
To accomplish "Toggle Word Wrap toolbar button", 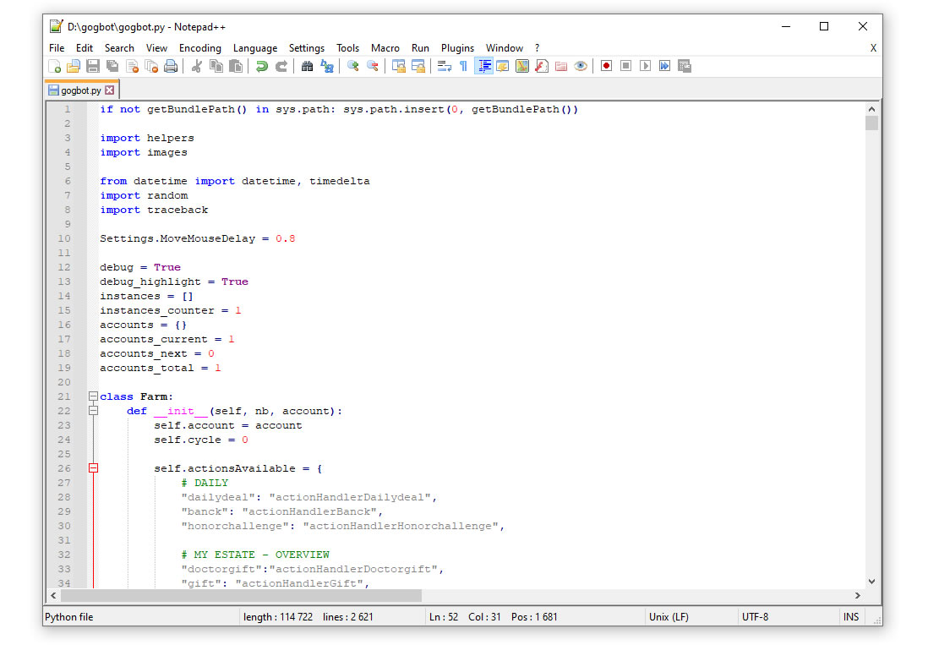I will pos(444,66).
